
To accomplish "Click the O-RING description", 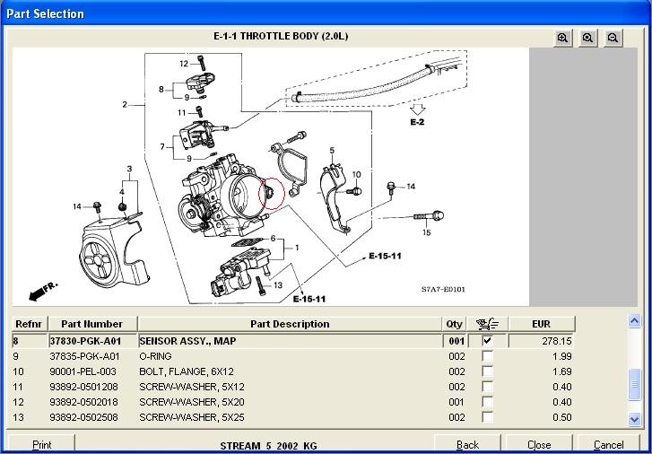I will tap(155, 356).
